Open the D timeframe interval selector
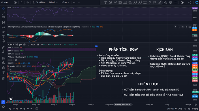This screenshot has height=111, width=199. [x=21, y=2]
